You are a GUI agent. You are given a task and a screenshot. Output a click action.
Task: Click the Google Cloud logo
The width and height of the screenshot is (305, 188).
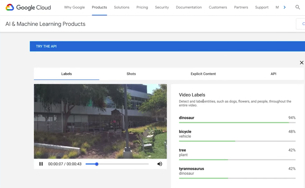click(x=28, y=8)
